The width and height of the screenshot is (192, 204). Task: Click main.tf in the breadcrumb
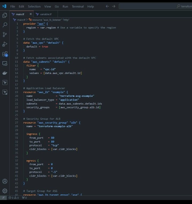click(x=21, y=20)
